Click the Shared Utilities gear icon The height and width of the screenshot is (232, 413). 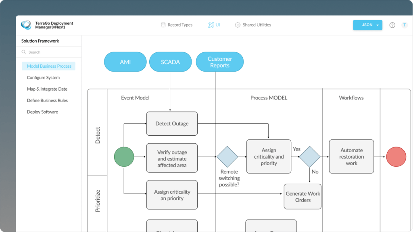[x=238, y=25]
